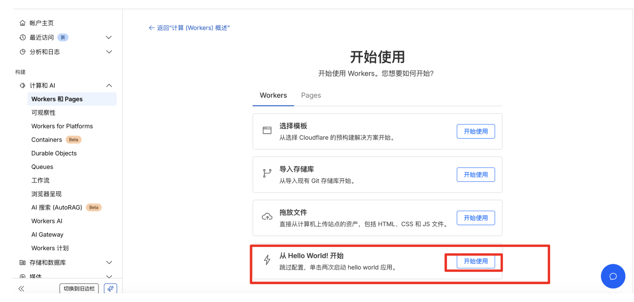634x302 pixels.
Task: Expand the 存储和数据库 section chevron
Action: [x=109, y=263]
